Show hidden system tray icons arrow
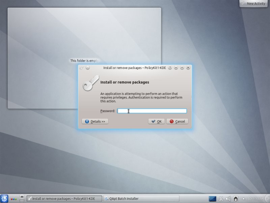 point(243,199)
